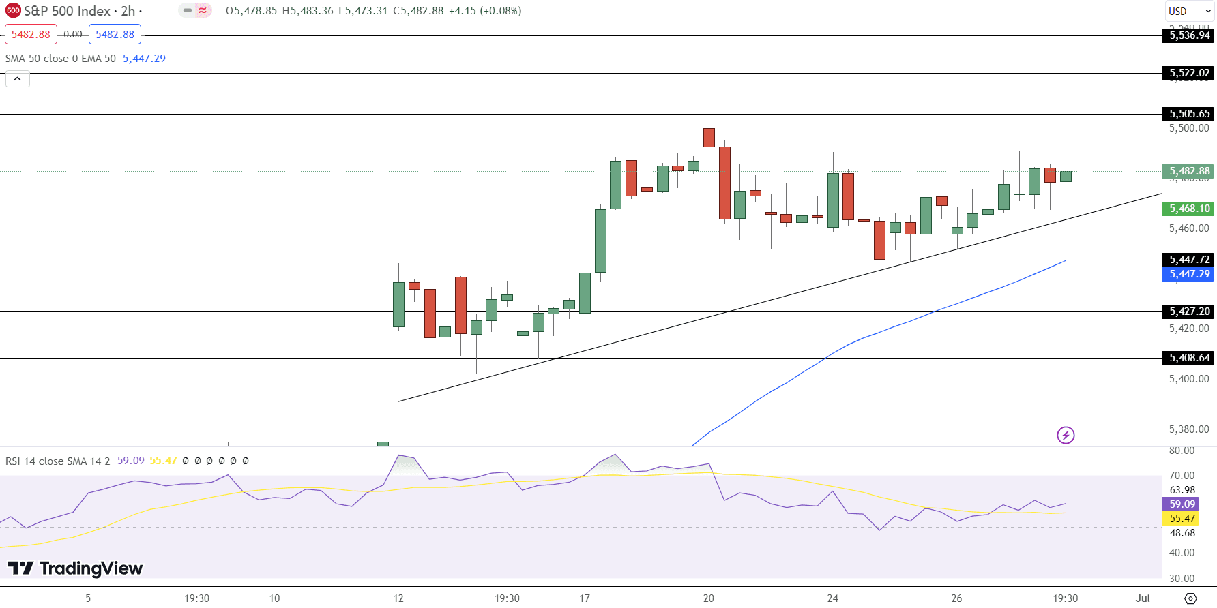
Task: Click the 5,380.00 price scale tick
Action: (x=1189, y=429)
